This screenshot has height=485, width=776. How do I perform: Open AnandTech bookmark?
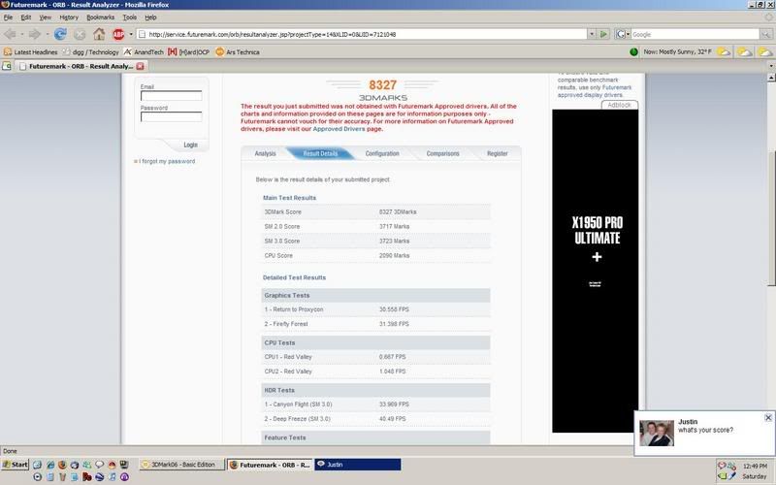pyautogui.click(x=144, y=51)
